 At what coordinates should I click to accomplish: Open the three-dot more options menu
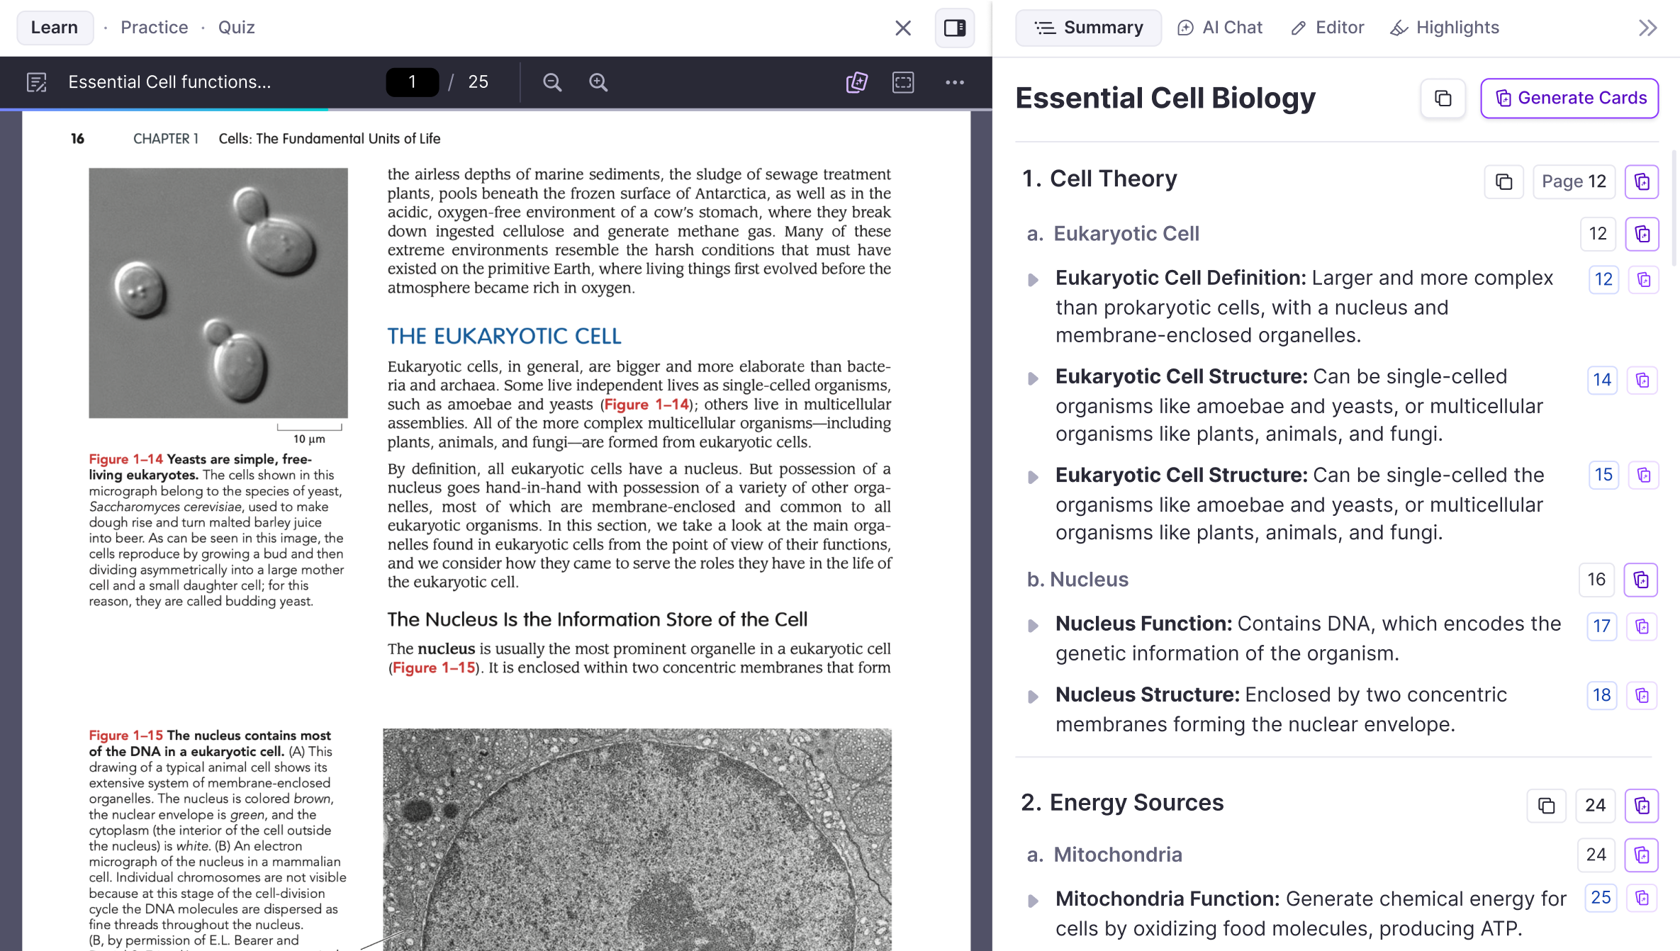pos(954,82)
